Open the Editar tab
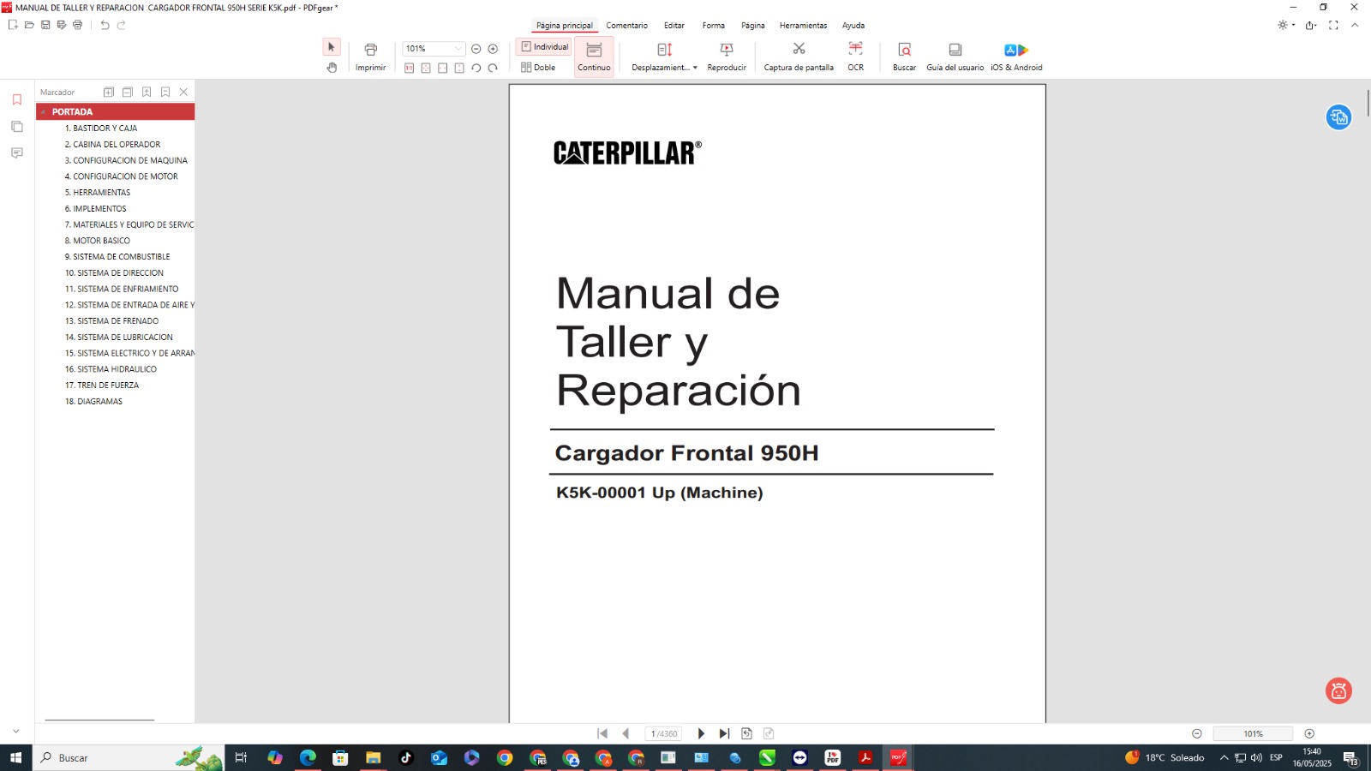 click(674, 26)
